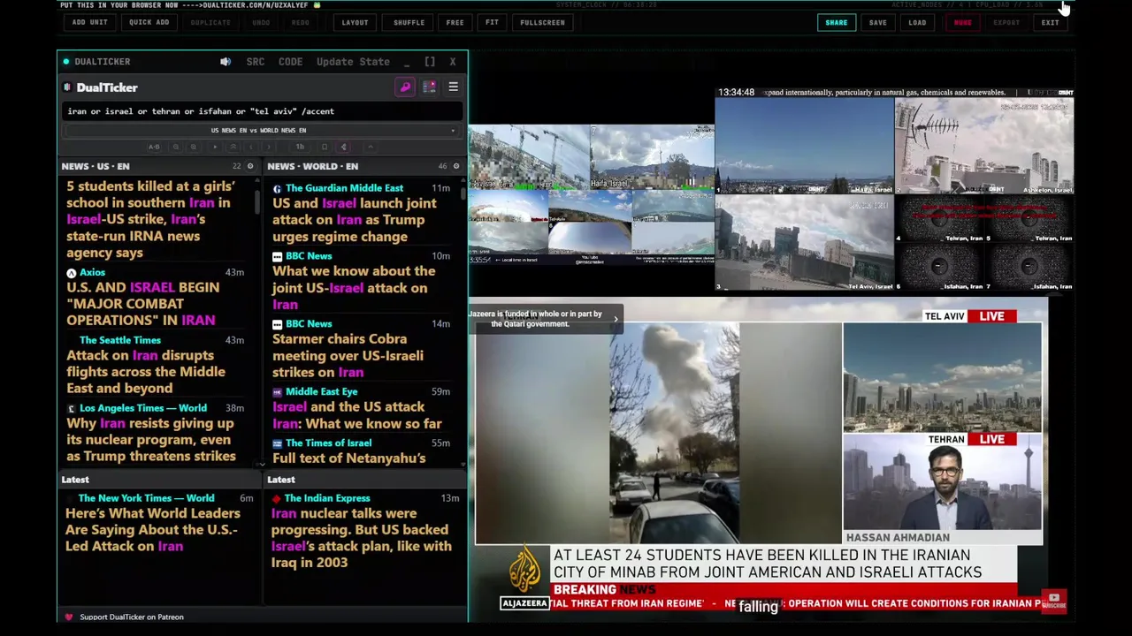Click the SHUFFLE toolbar button
This screenshot has height=636, width=1132.
click(x=409, y=22)
